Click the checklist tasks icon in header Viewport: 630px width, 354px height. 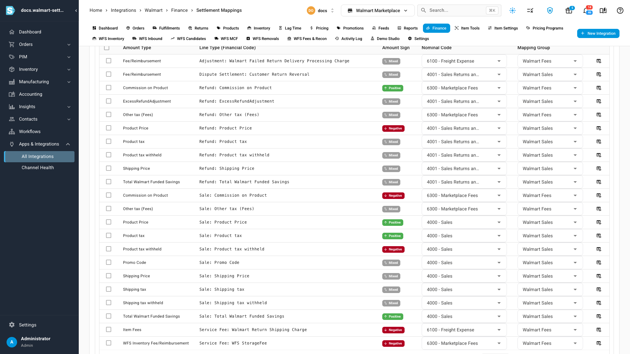(530, 10)
